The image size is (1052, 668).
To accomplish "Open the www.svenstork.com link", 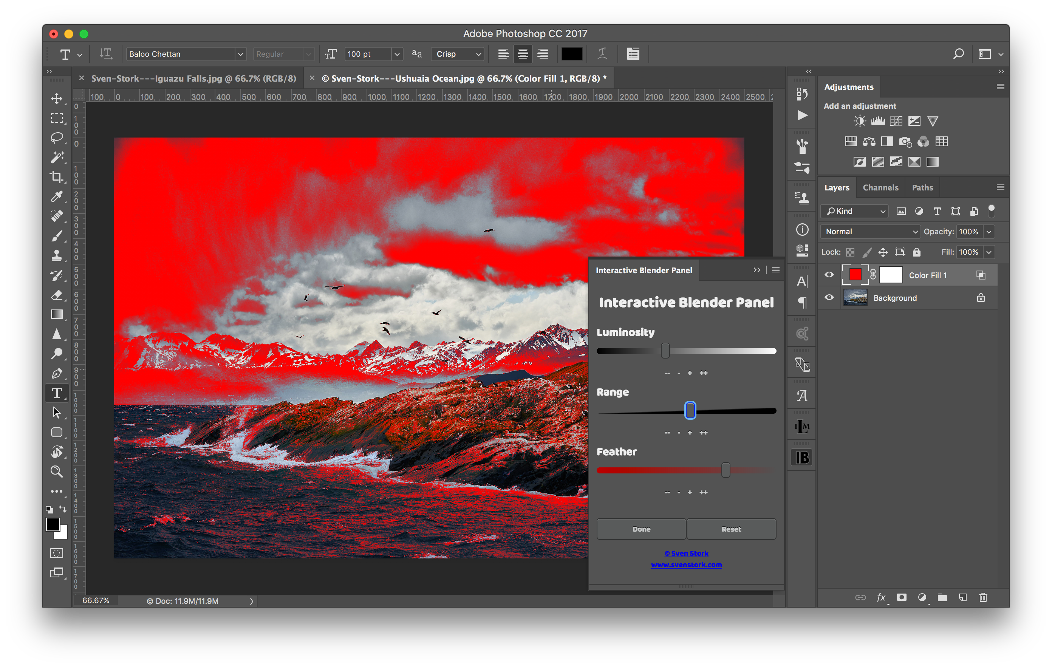I will pos(686,564).
